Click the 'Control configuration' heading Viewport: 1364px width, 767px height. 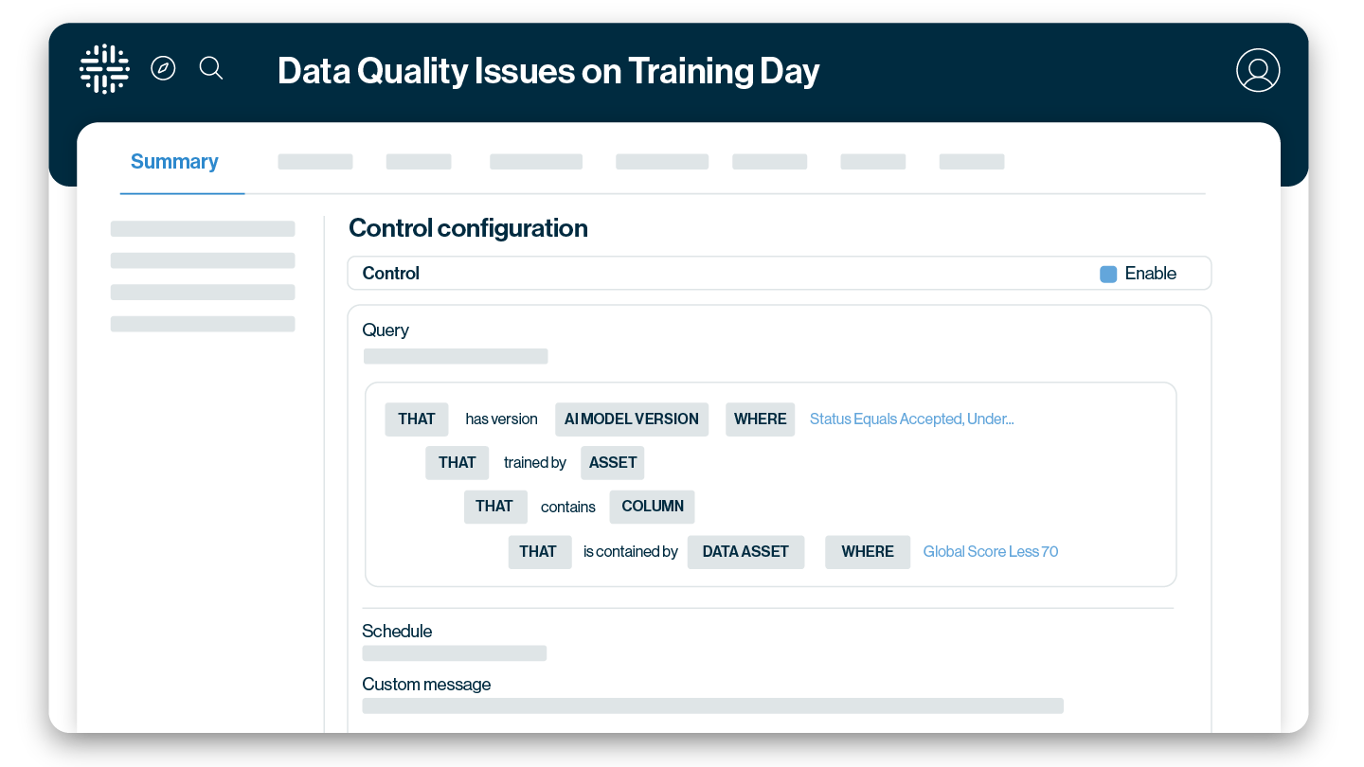pyautogui.click(x=468, y=228)
